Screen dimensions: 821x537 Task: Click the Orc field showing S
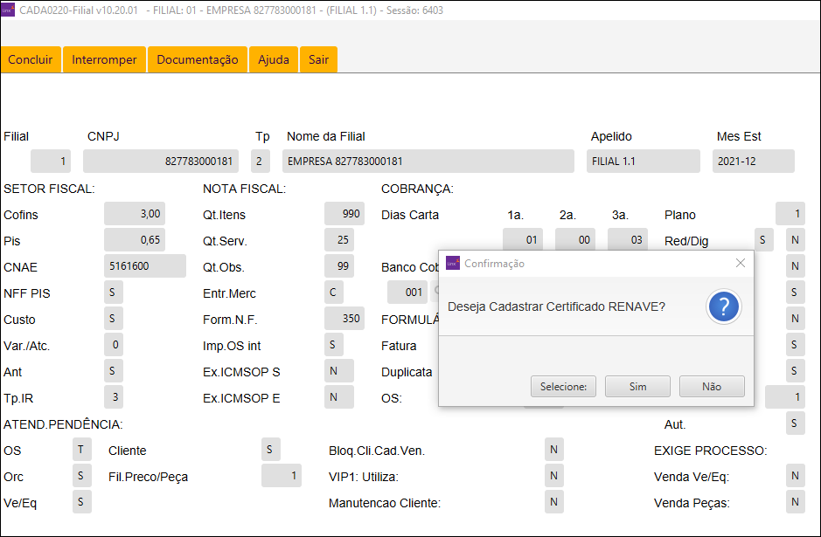pos(81,475)
